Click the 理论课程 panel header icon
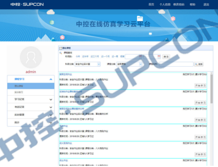 61,48
